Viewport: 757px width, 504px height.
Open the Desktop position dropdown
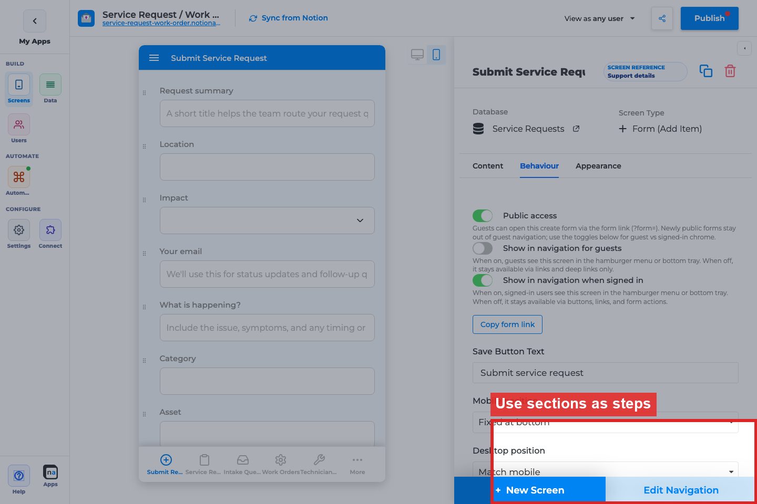coord(606,471)
